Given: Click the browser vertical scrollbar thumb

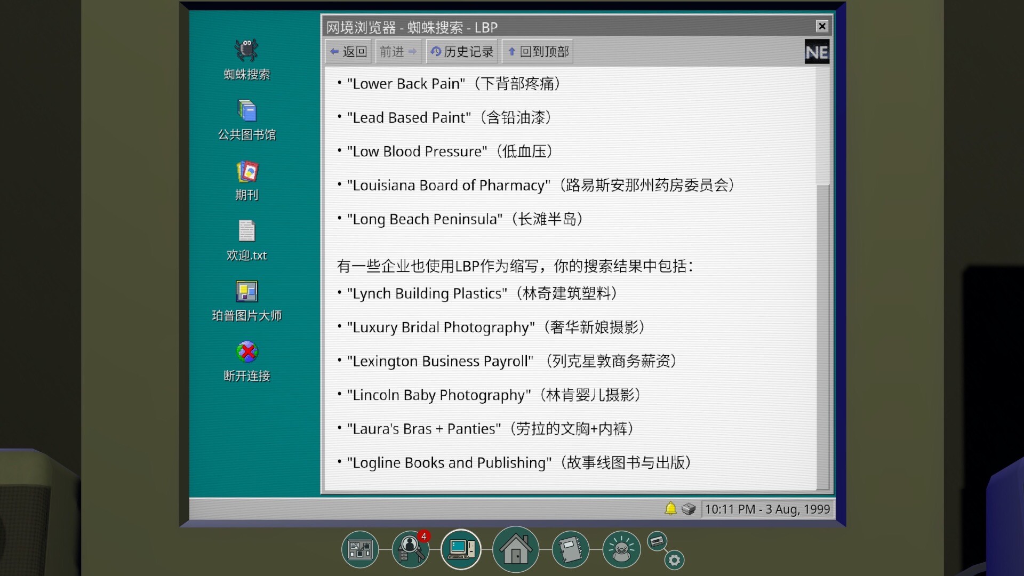Looking at the screenshot, I should (x=823, y=336).
